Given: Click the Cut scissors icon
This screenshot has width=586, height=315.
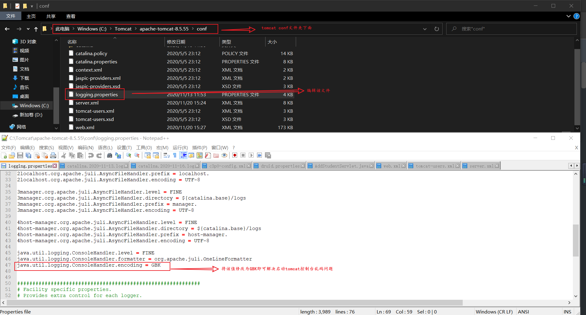Looking at the screenshot, I should (64, 155).
